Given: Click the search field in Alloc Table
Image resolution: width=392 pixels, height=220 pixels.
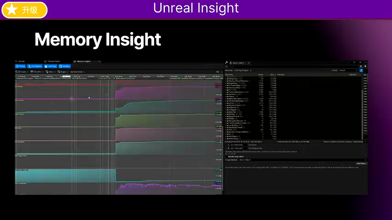Looking at the screenshot, I should [x=291, y=67].
